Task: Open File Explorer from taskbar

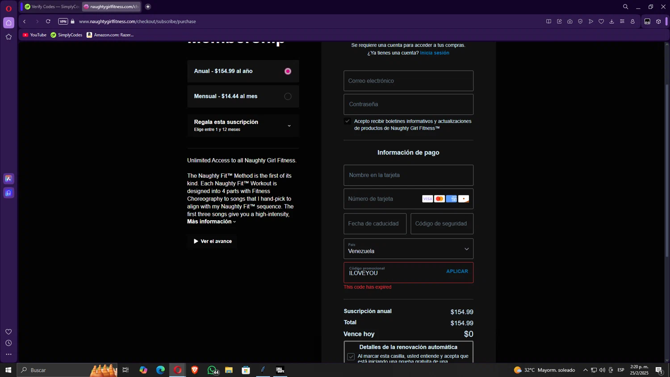Action: pyautogui.click(x=229, y=370)
